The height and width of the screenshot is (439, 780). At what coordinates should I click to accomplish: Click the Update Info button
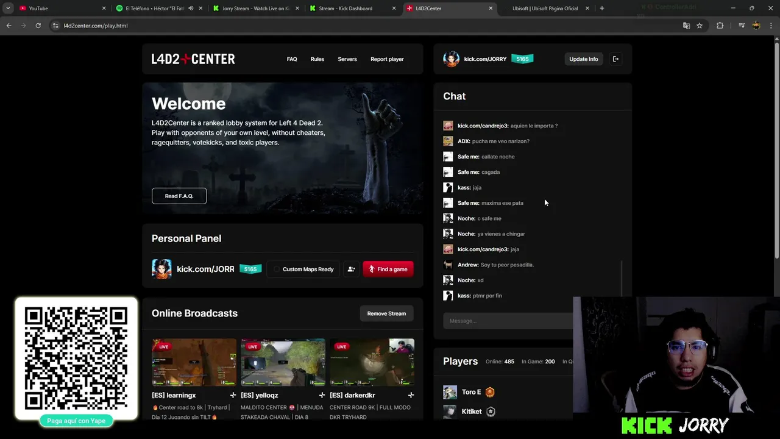pyautogui.click(x=583, y=59)
